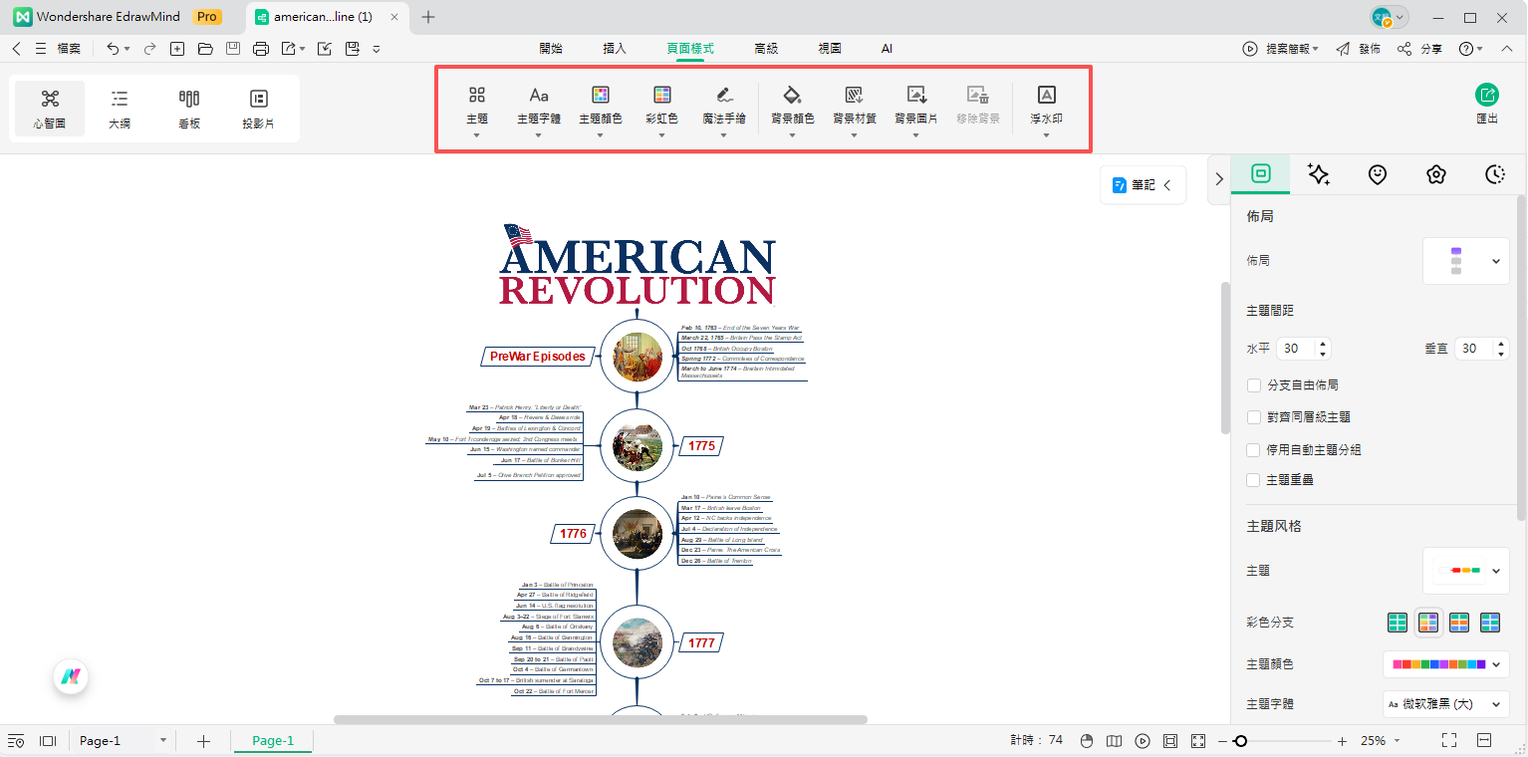Viewport: 1528px width, 757px height.
Task: Switch to the 高級 ribbon tab
Action: [766, 48]
